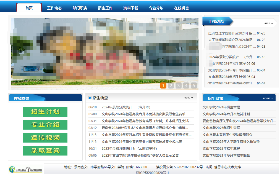This screenshot has height=174, width=280.
Task: Switch banner to slide 4
Action: click(186, 86)
